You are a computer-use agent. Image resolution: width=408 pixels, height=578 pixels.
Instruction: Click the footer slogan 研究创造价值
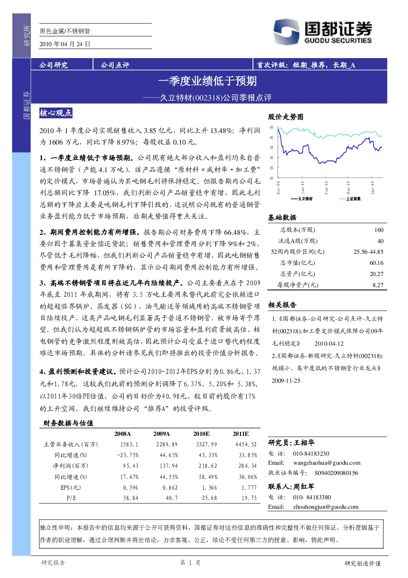tap(363, 563)
